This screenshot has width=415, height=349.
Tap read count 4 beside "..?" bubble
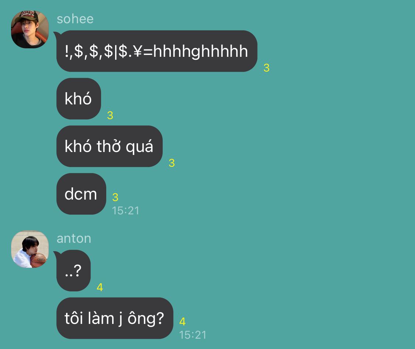[x=100, y=287]
